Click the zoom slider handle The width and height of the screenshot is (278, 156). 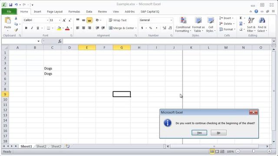(254, 151)
